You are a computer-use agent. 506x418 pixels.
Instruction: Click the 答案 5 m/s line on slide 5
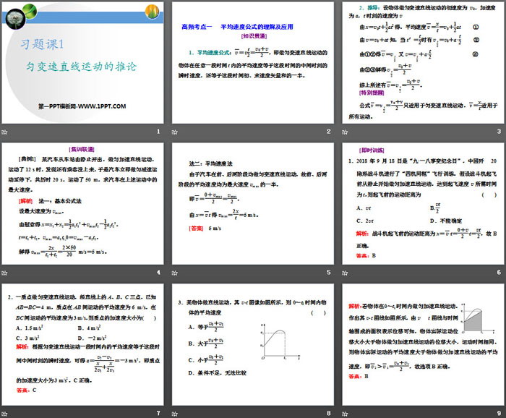(x=205, y=229)
